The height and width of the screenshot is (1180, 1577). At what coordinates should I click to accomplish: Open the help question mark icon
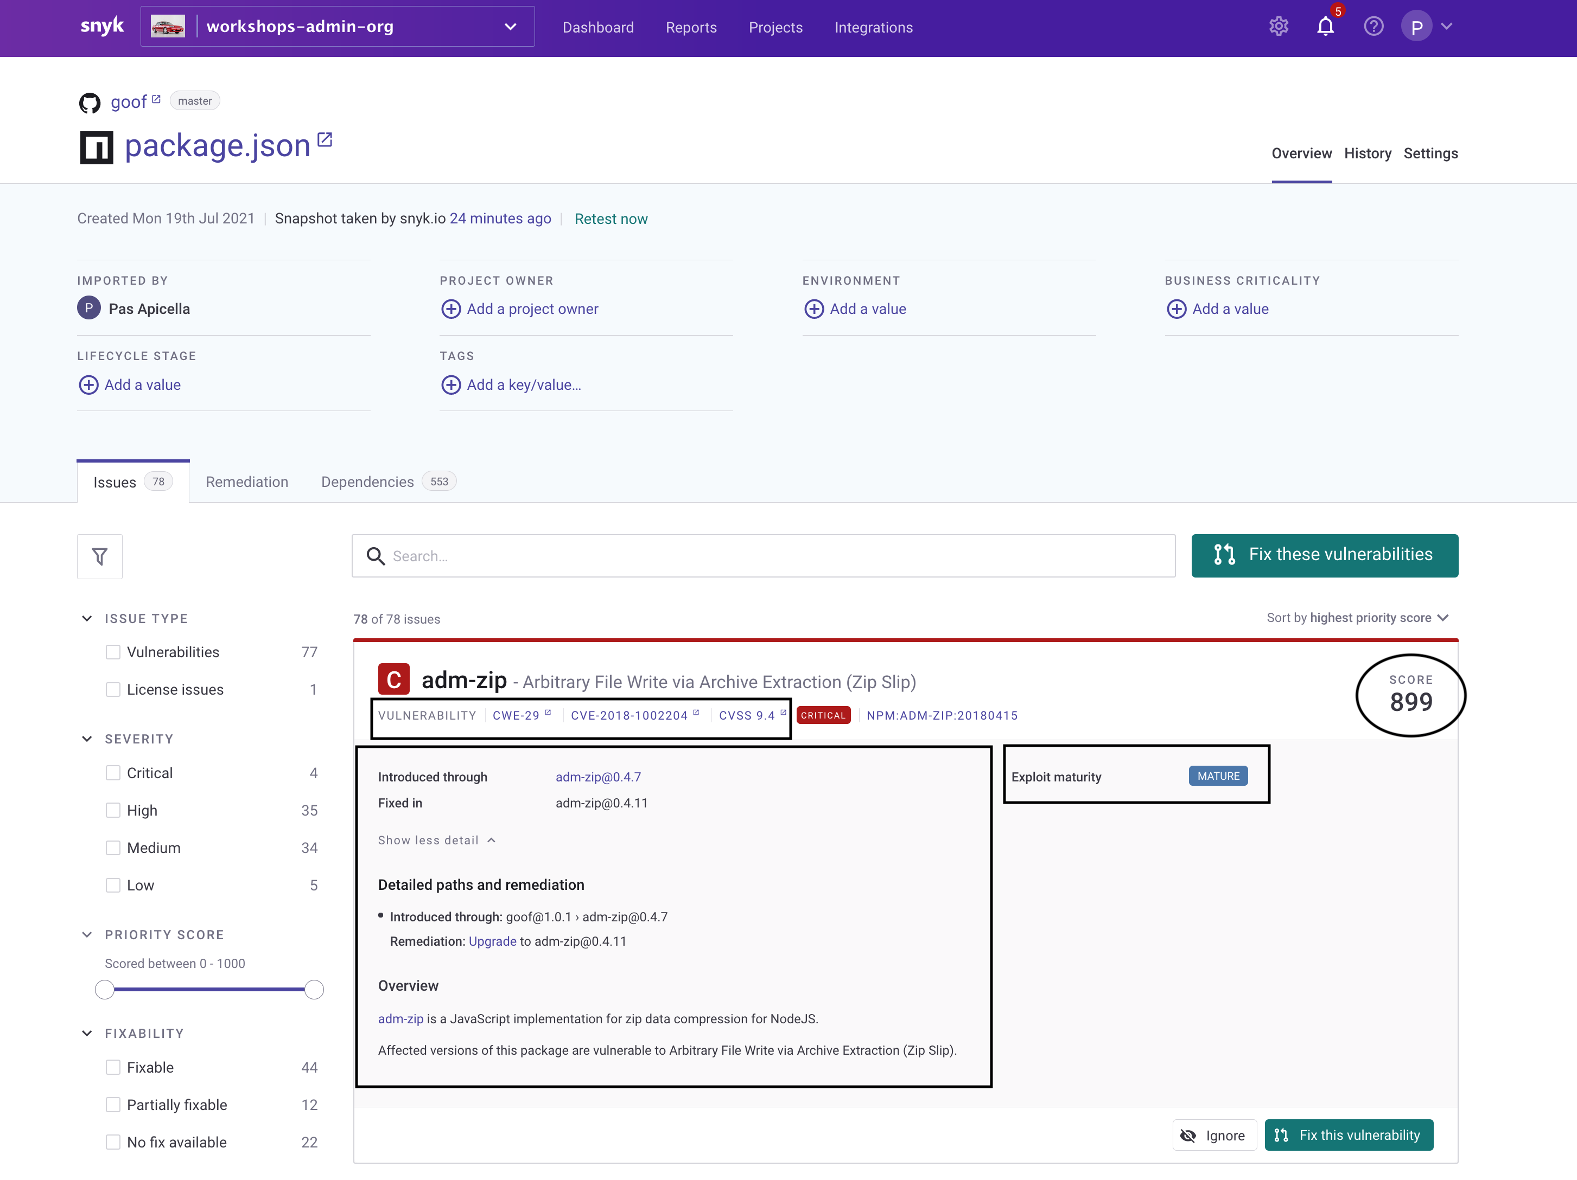click(x=1373, y=27)
